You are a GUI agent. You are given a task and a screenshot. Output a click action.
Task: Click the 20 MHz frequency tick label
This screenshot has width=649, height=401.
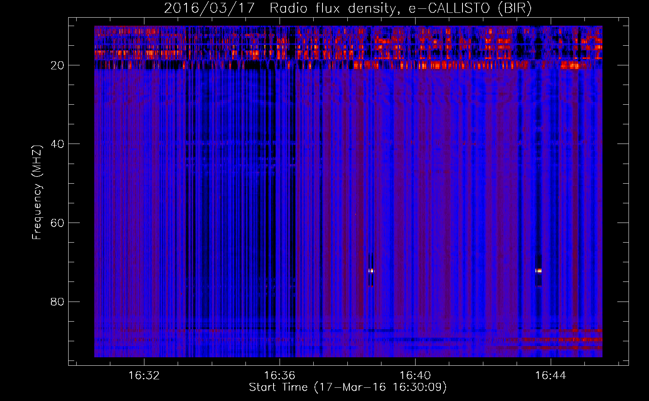(57, 65)
